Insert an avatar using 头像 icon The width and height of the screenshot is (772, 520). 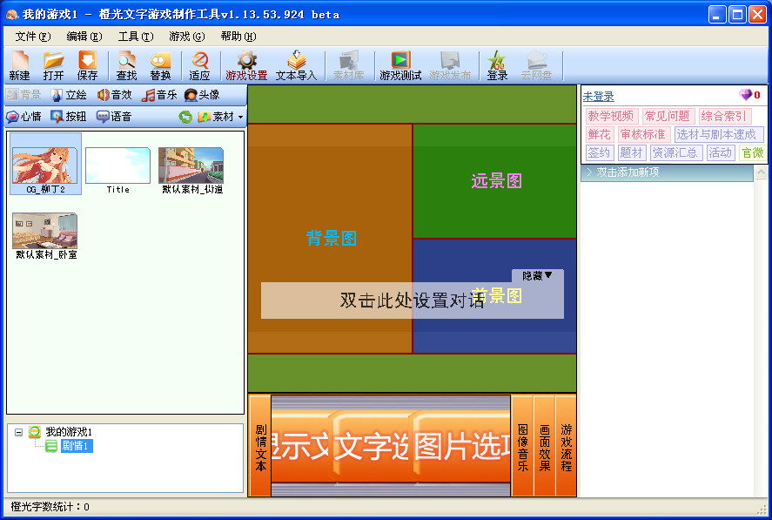click(205, 94)
